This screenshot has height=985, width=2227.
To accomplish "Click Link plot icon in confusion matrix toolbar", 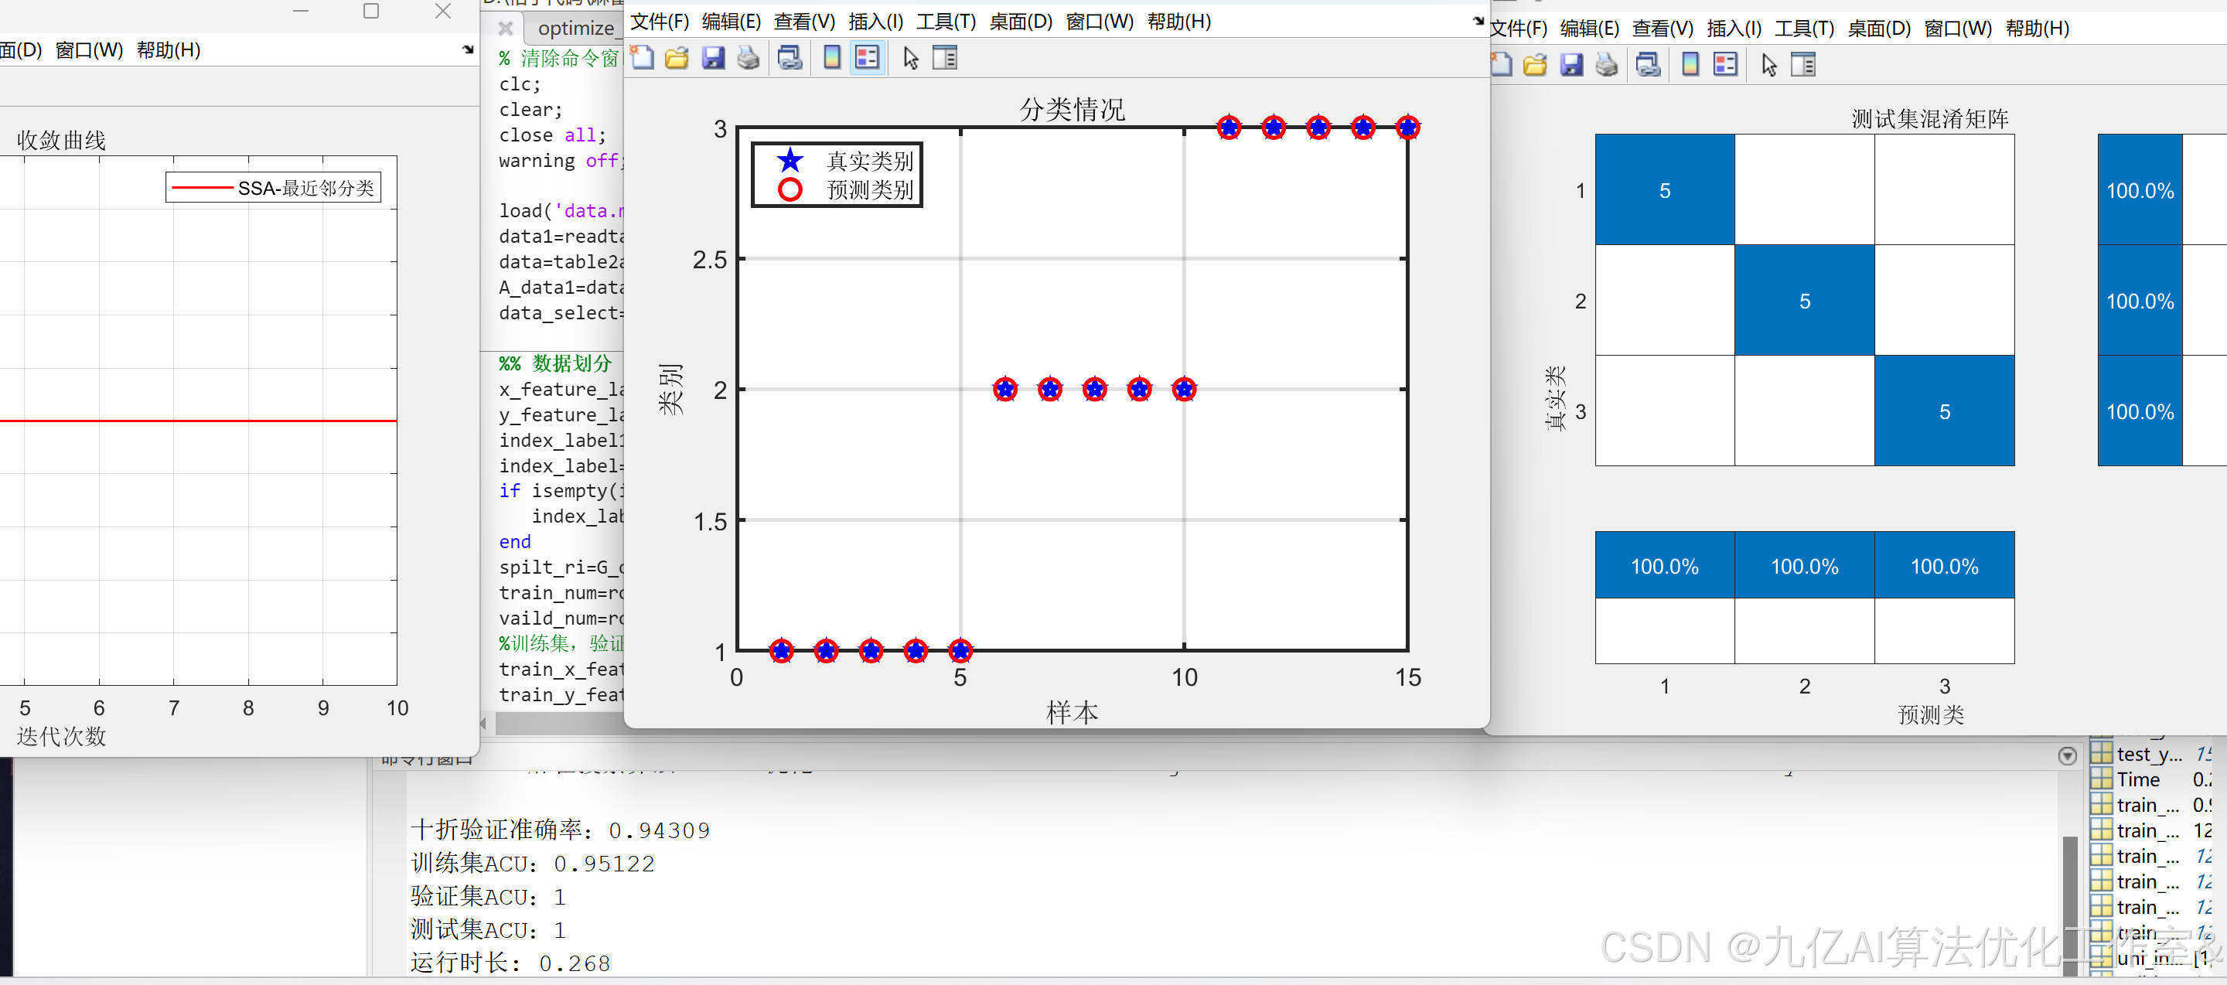I will click(x=1648, y=65).
